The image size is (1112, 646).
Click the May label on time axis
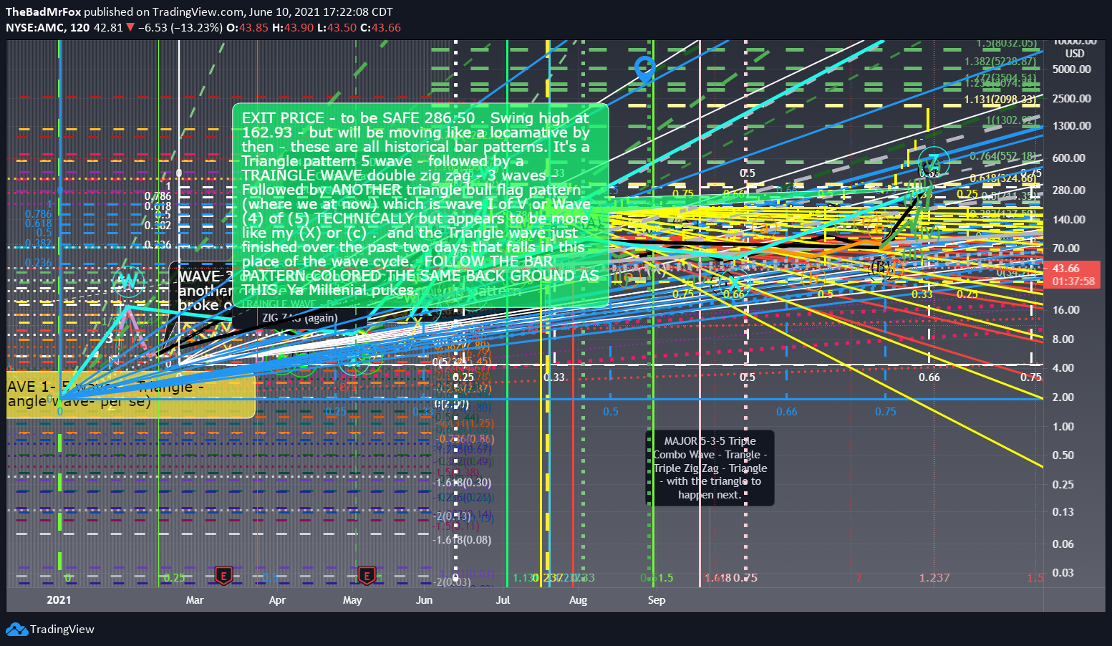tap(352, 600)
